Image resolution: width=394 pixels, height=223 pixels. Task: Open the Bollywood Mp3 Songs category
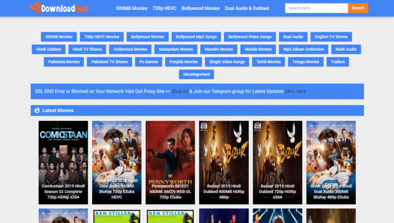(x=196, y=37)
